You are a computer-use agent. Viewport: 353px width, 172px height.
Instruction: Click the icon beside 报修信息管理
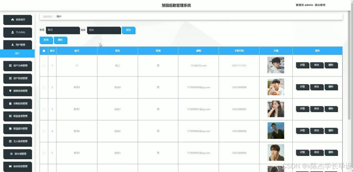(x=10, y=91)
